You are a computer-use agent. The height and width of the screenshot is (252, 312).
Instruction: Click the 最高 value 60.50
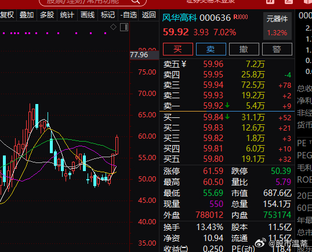point(213,182)
